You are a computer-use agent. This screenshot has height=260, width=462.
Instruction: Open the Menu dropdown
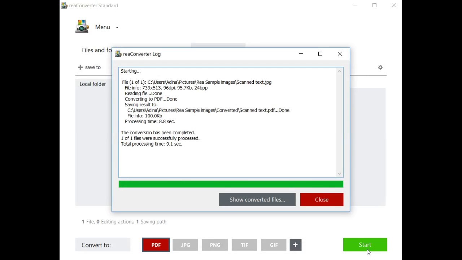pyautogui.click(x=106, y=27)
